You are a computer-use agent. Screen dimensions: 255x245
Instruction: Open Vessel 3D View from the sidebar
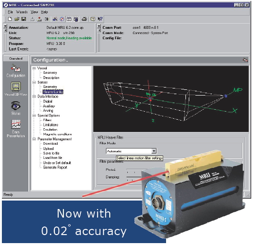[x=16, y=89]
